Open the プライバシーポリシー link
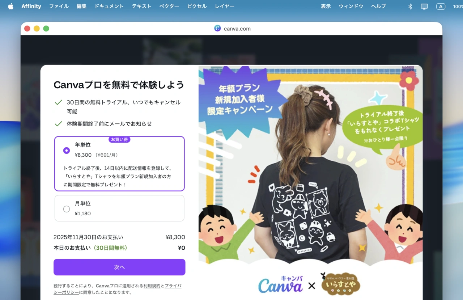The width and height of the screenshot is (463, 300). coord(173,286)
